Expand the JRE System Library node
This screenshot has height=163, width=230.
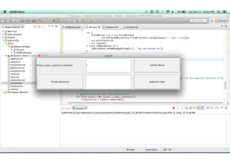pos(6,55)
